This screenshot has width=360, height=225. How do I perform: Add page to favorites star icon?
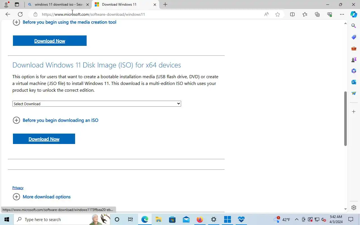[x=278, y=14]
